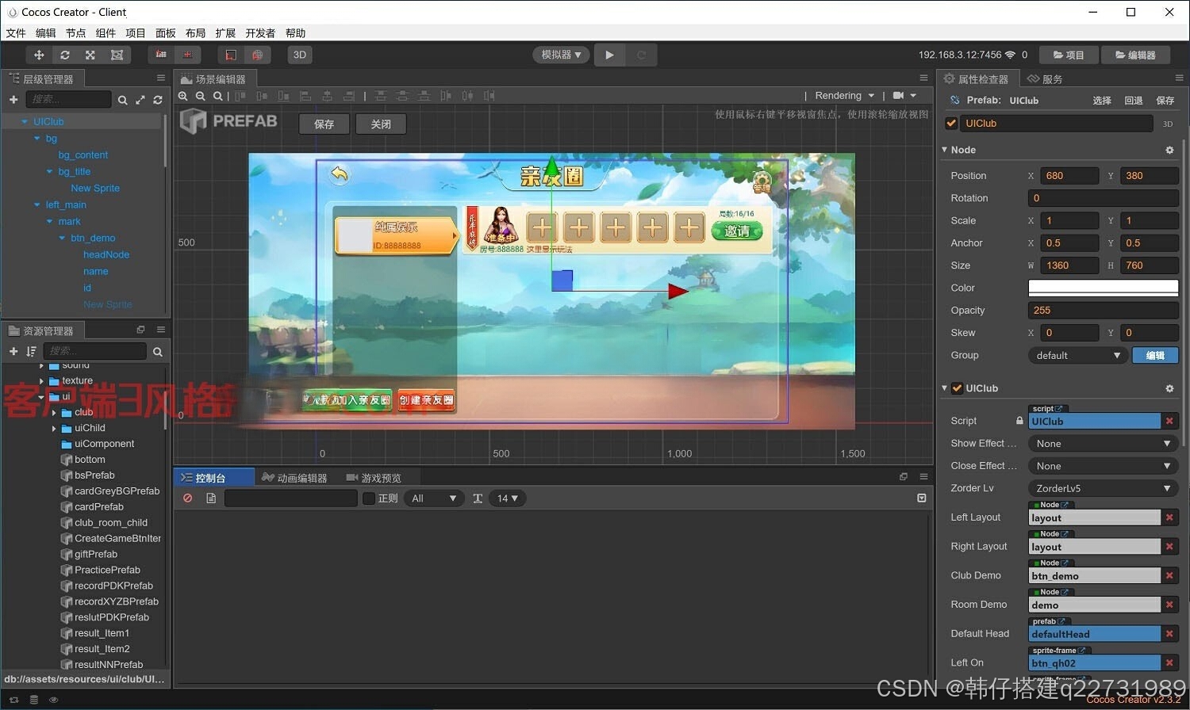Open the Node section settings gear

(x=1169, y=150)
